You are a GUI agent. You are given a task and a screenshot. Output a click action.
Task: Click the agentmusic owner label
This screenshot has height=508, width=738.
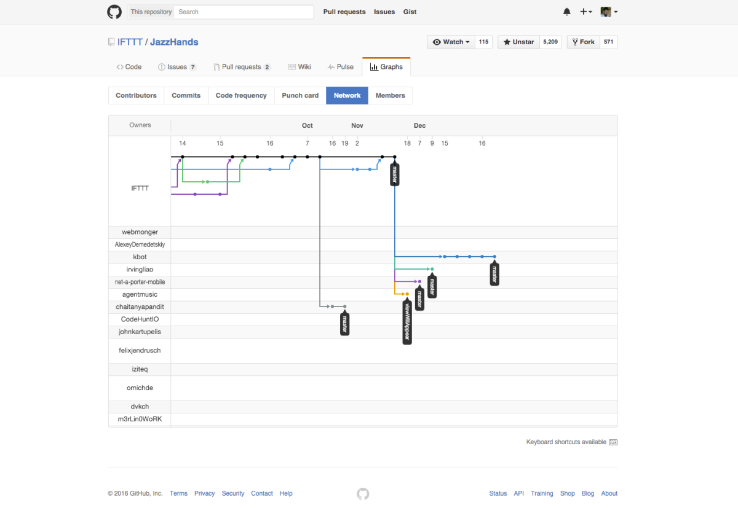point(140,294)
